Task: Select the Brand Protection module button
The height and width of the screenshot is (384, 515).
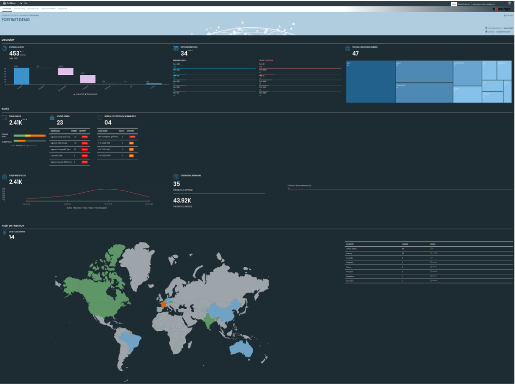Action: [x=464, y=4]
